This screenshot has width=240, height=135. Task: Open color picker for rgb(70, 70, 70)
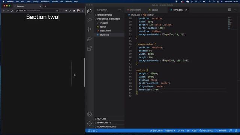click(163, 34)
